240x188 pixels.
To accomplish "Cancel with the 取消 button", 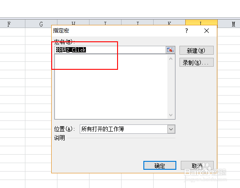I will (x=197, y=165).
